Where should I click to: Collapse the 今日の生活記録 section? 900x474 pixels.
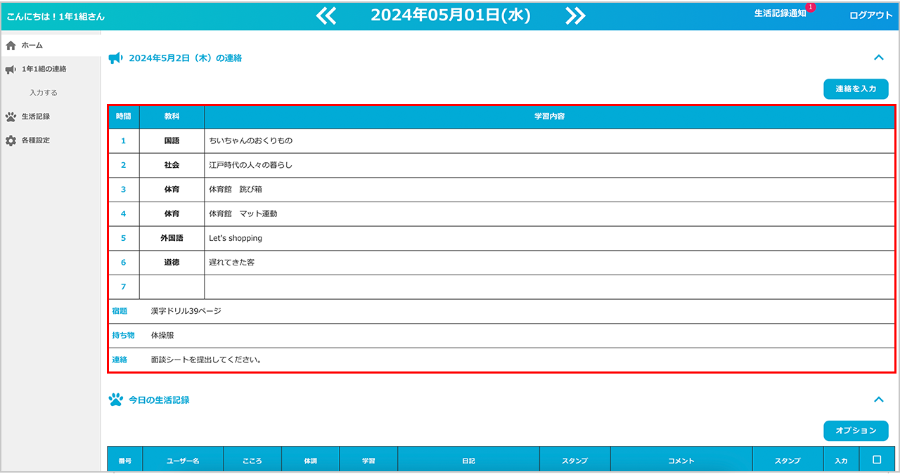point(878,400)
